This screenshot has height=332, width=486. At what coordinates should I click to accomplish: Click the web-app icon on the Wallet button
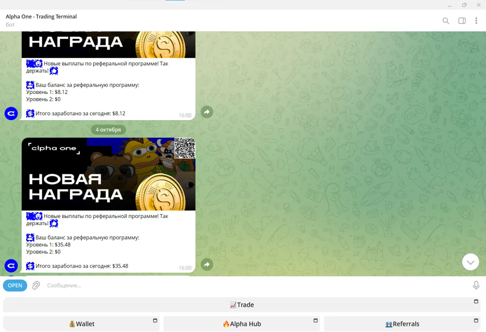(x=155, y=321)
